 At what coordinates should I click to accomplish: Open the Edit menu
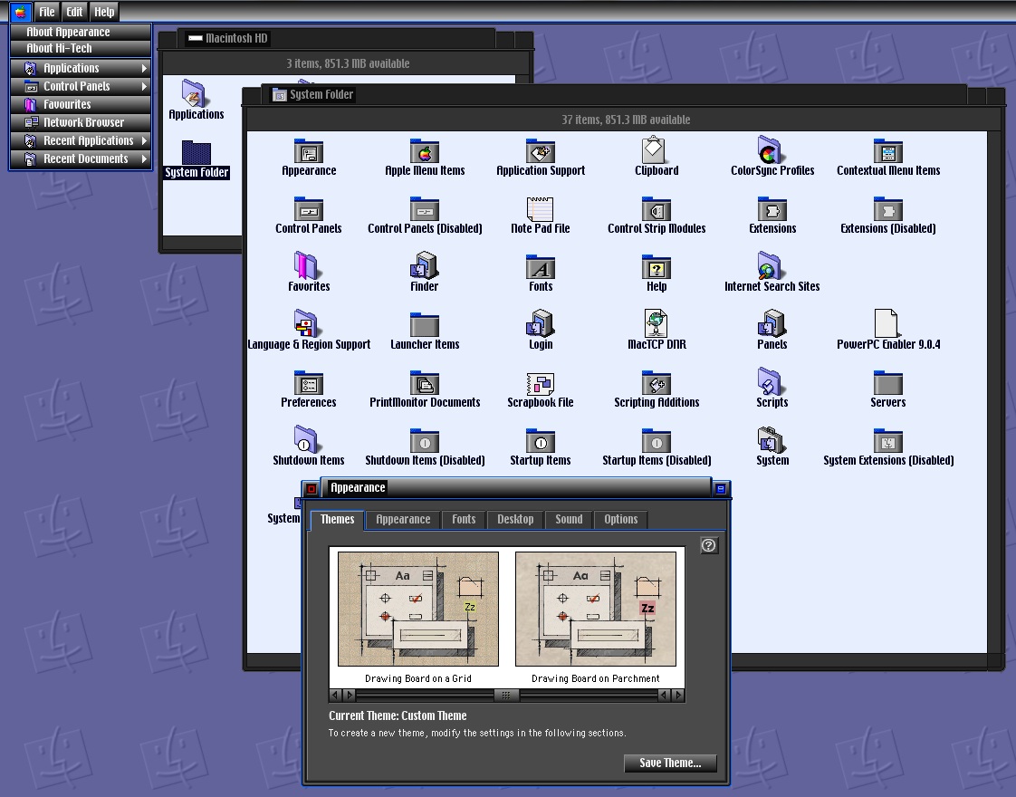click(x=74, y=12)
